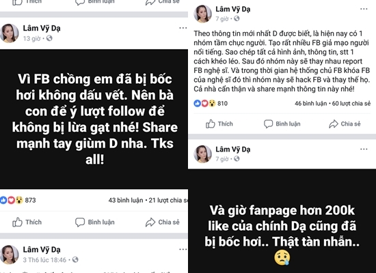376x273 pixels.
Task: Share the 873 reactions post via Chia sẻ
Action: [x=162, y=222]
